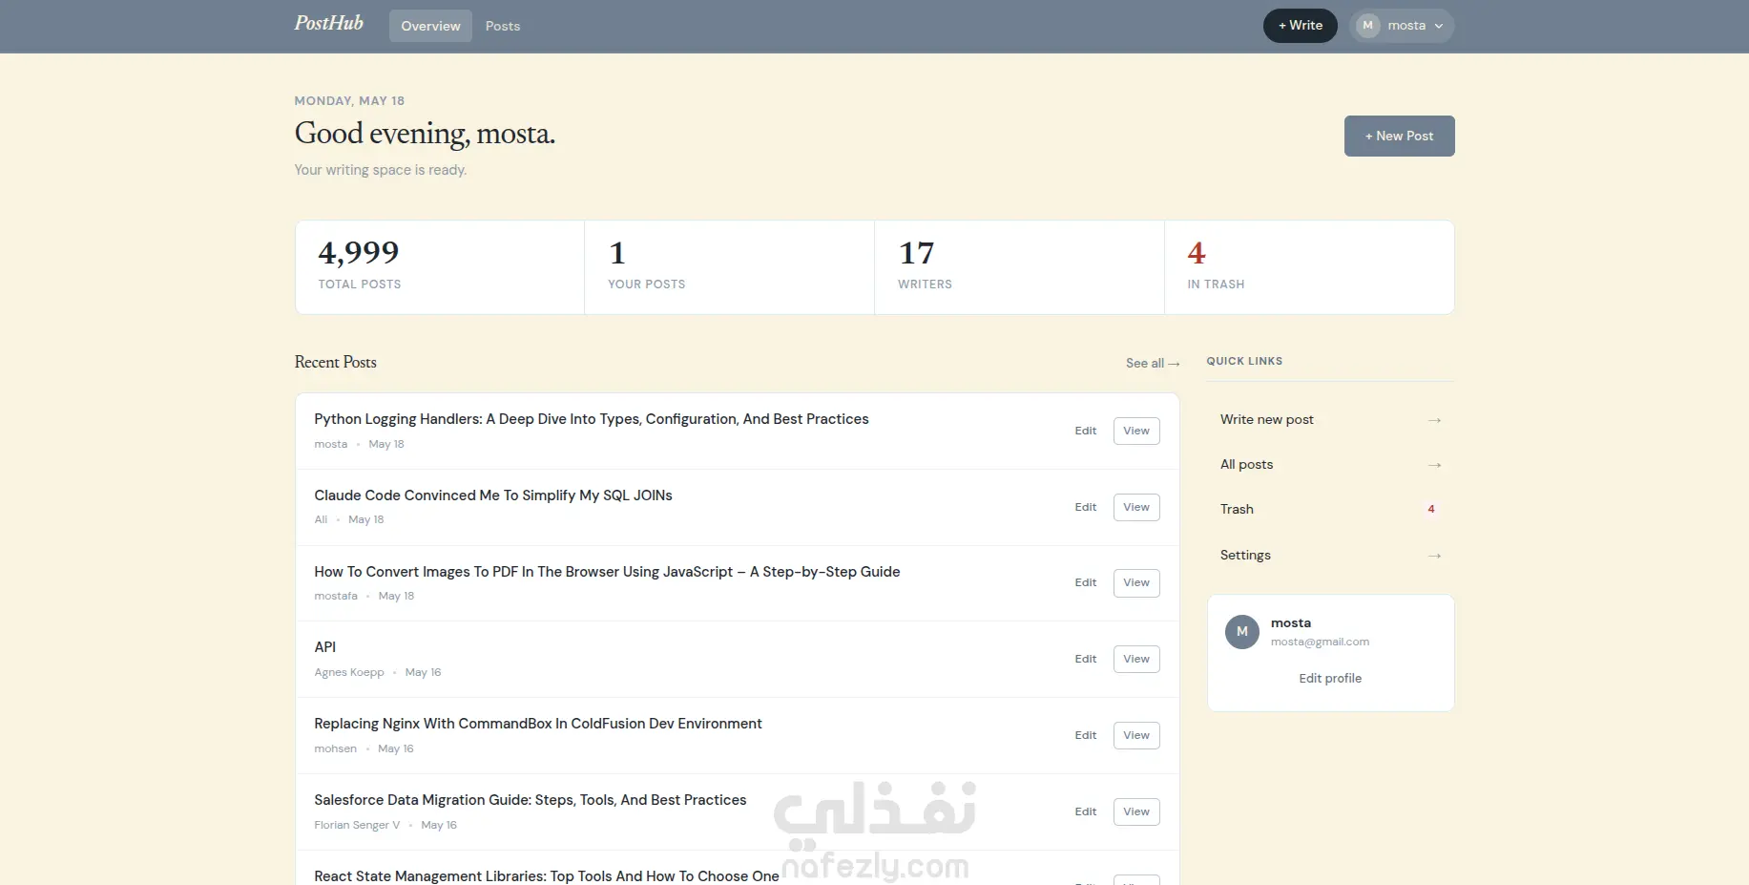Screen dimensions: 1749x885
Task: View the Replacing Nginx With CommandBox post
Action: coord(1136,735)
